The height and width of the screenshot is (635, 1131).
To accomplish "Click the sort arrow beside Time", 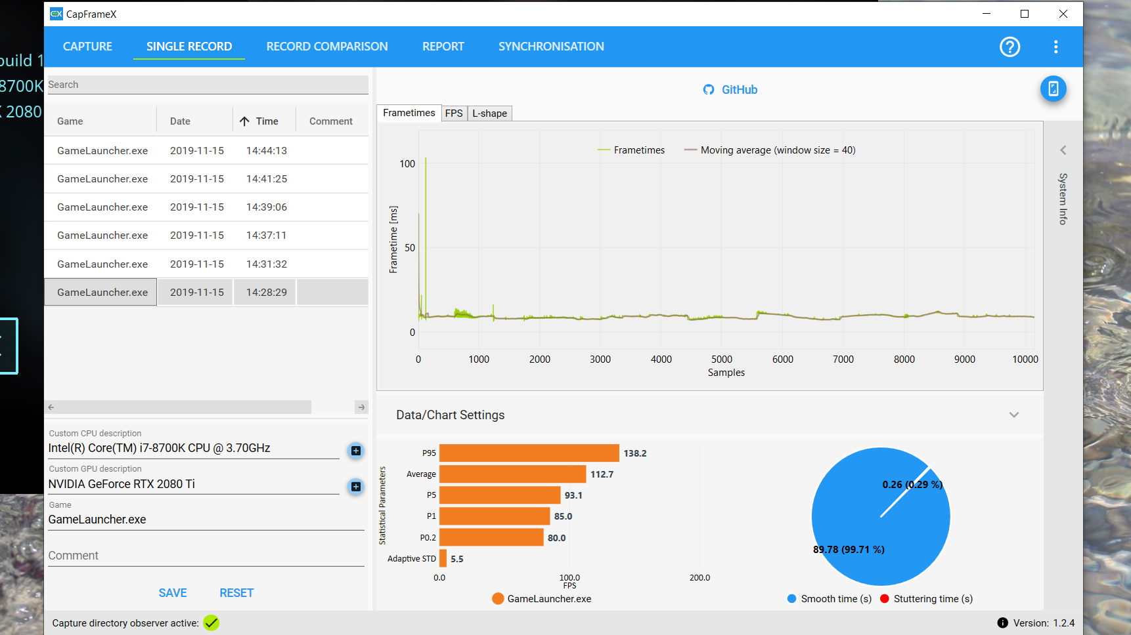I will point(244,121).
